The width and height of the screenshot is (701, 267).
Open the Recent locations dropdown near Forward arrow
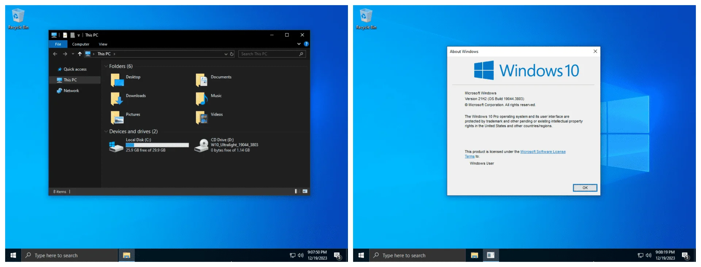(73, 54)
